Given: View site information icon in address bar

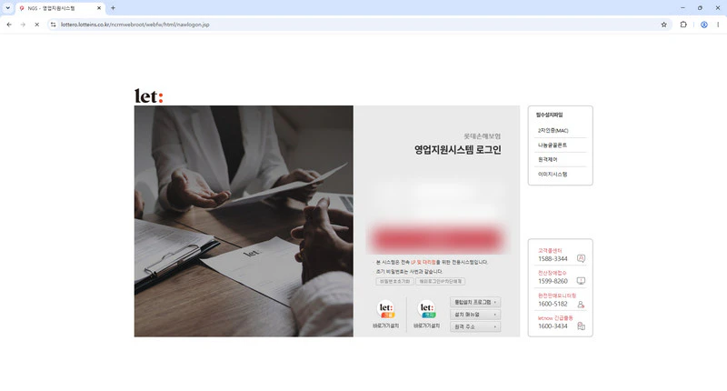Looking at the screenshot, I should tap(54, 25).
